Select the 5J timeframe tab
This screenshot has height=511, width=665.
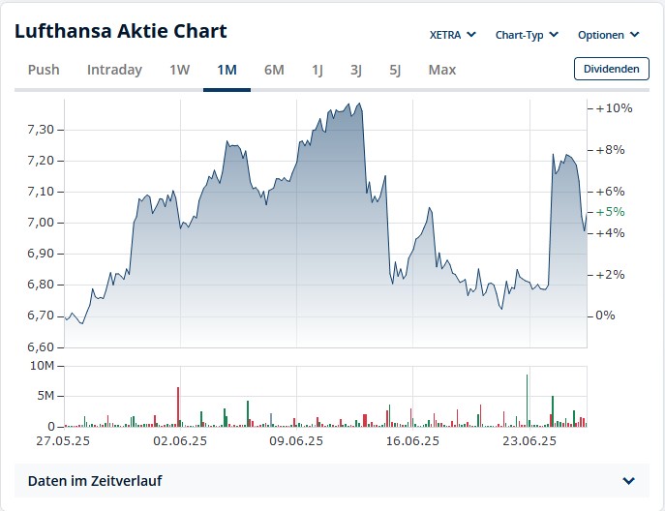tap(395, 70)
